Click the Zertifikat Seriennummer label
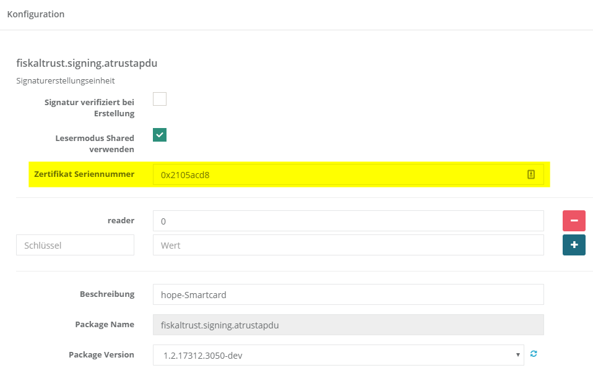Image resolution: width=593 pixels, height=381 pixels. (x=84, y=174)
